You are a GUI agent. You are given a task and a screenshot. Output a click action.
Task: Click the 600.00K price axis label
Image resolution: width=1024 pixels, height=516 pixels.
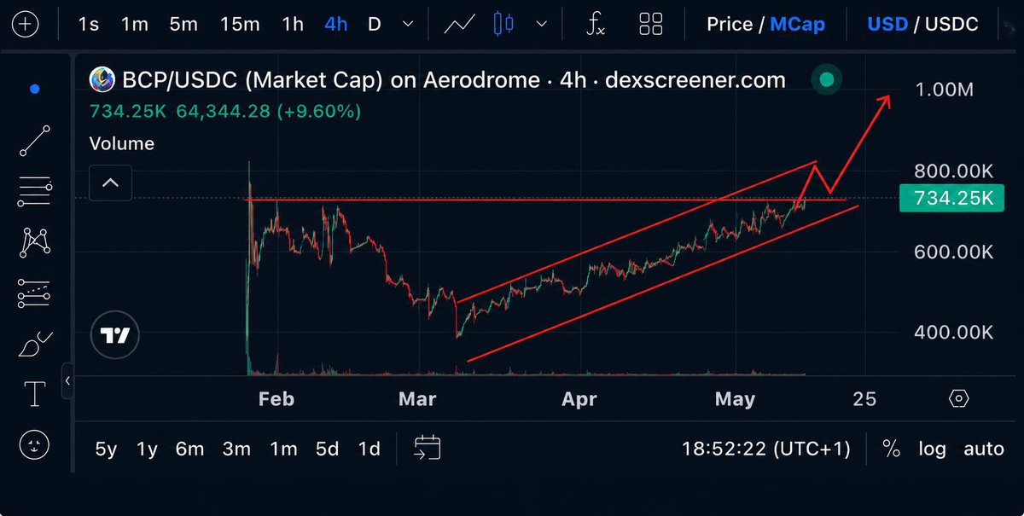pos(953,252)
